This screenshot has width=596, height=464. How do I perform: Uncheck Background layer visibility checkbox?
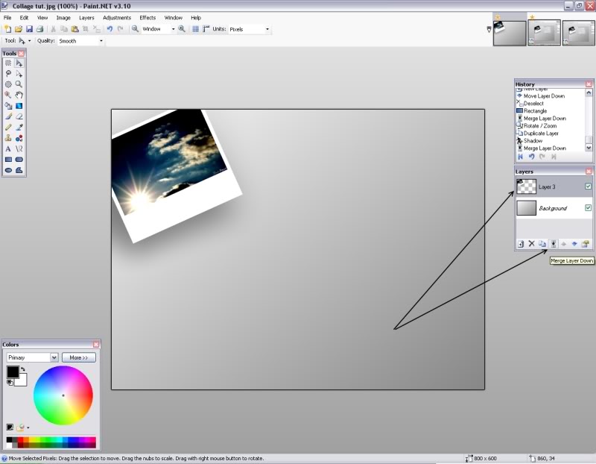588,208
